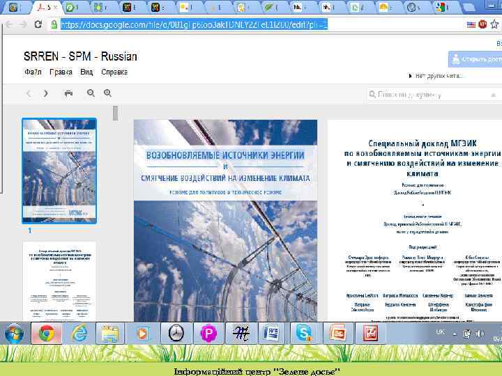Open Internet Explorer from the taskbar
Viewport: 502px width, 376px height.
pyautogui.click(x=79, y=333)
